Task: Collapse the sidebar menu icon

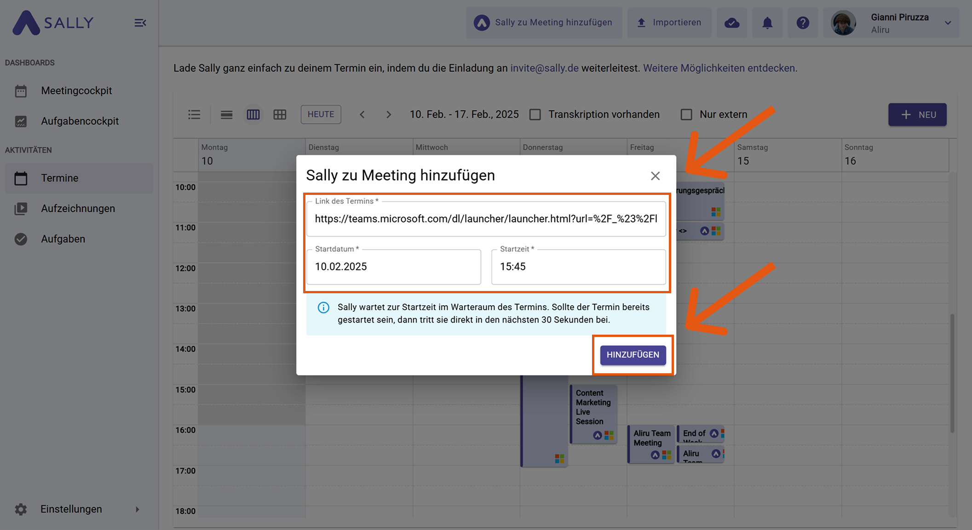Action: tap(140, 23)
